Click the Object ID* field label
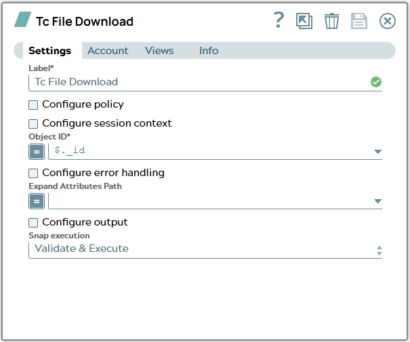 49,137
